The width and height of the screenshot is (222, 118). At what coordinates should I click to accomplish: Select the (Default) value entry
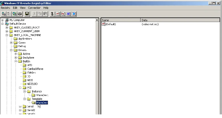pos(111,24)
